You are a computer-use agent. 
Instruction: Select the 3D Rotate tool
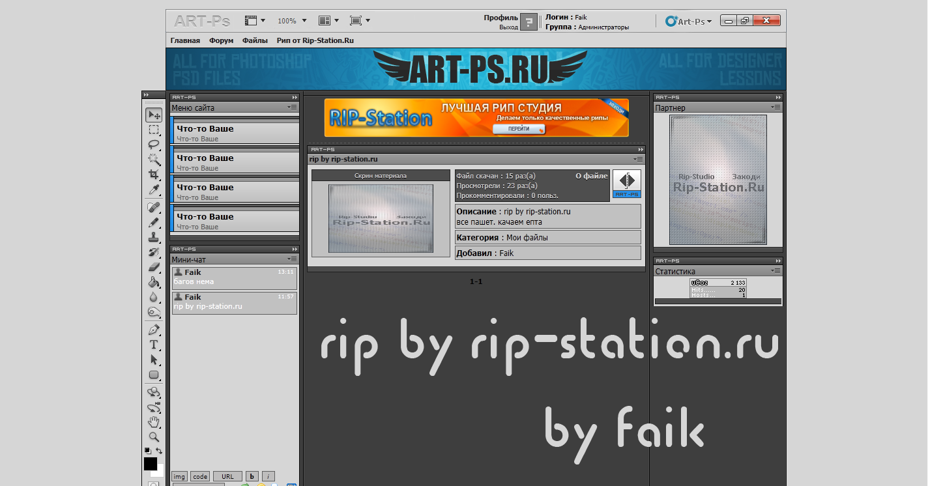click(x=154, y=392)
